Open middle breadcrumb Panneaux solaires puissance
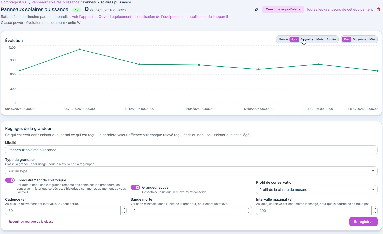Image resolution: width=383 pixels, height=234 pixels. (x=55, y=2)
